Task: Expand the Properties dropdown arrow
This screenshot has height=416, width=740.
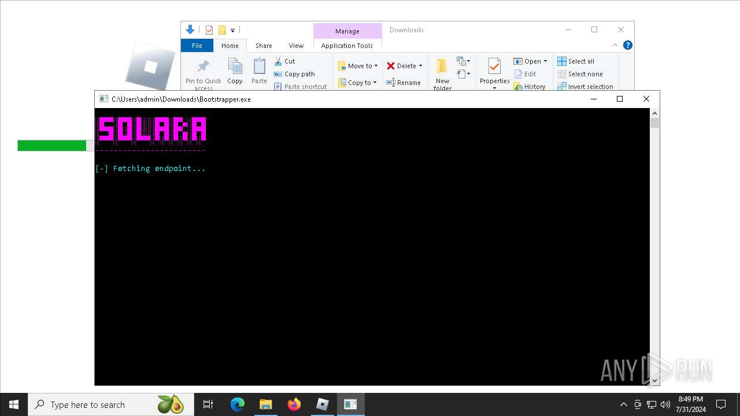Action: pos(494,88)
